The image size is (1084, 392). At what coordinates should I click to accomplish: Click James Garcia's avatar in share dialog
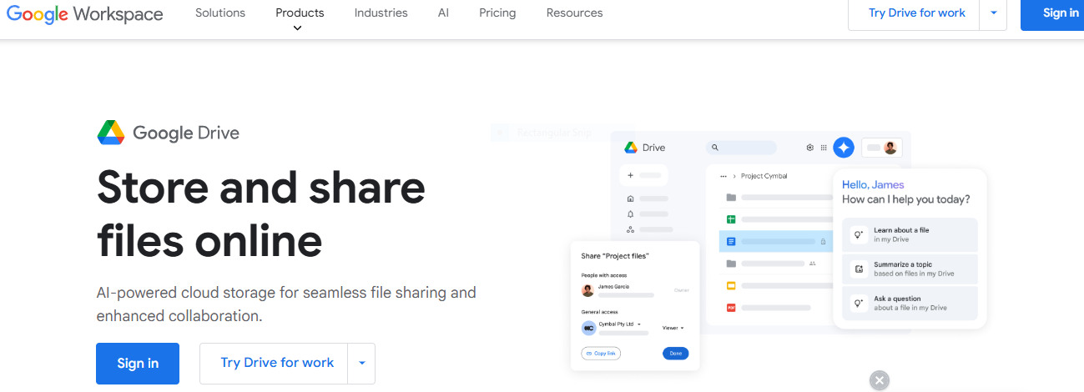(x=588, y=290)
